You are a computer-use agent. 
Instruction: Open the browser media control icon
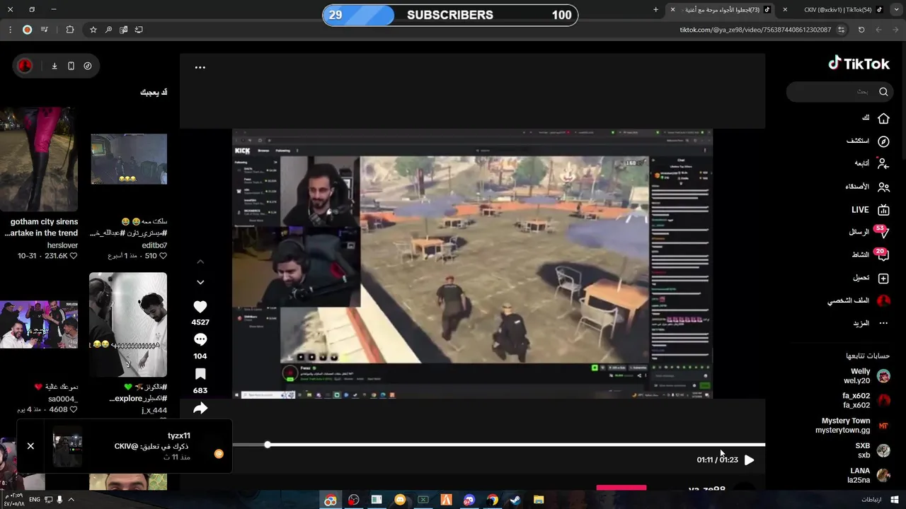45,30
